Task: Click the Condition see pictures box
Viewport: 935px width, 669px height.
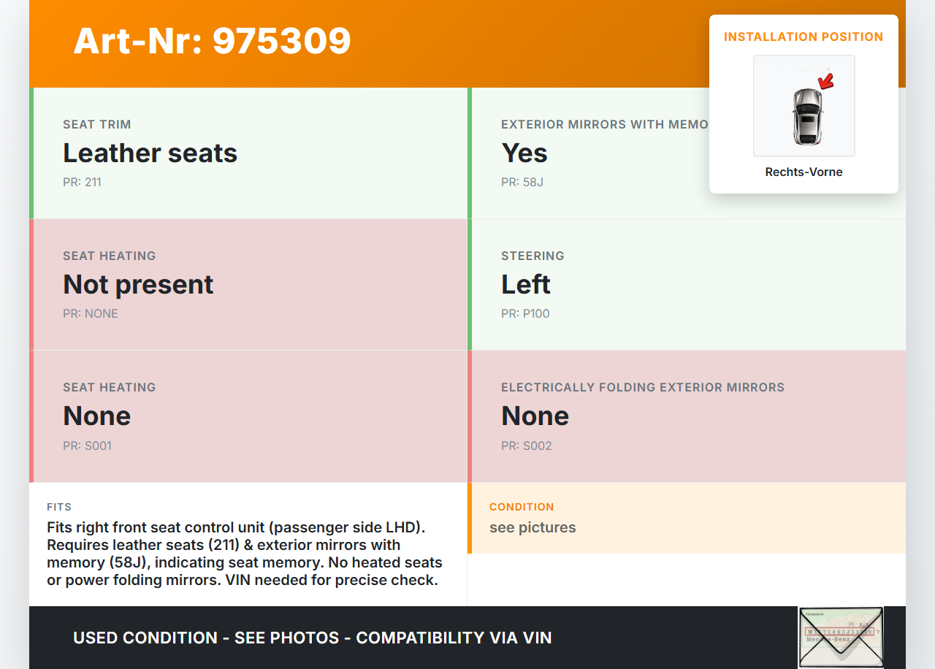Action: point(687,518)
